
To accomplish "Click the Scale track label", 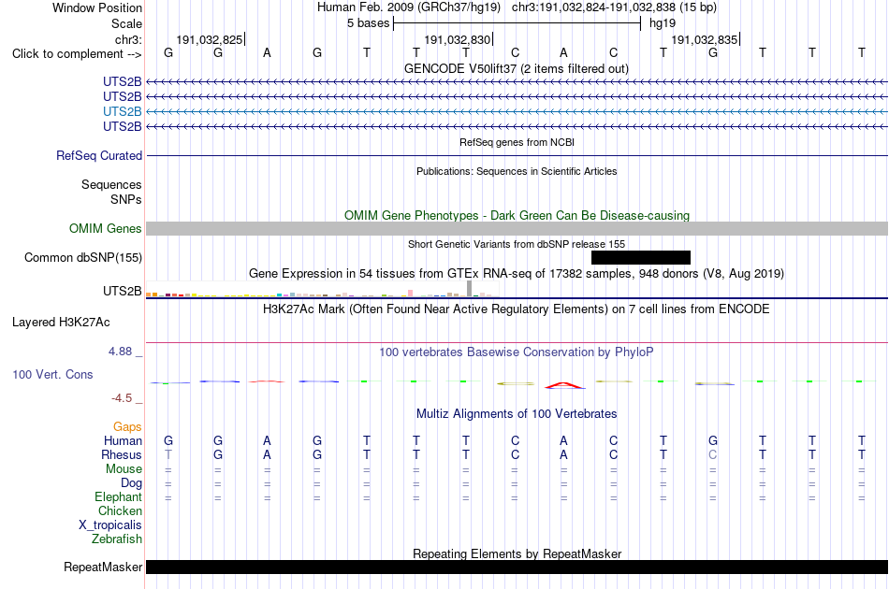I will click(x=126, y=23).
